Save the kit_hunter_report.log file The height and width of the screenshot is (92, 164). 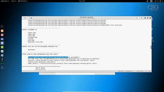(137, 18)
